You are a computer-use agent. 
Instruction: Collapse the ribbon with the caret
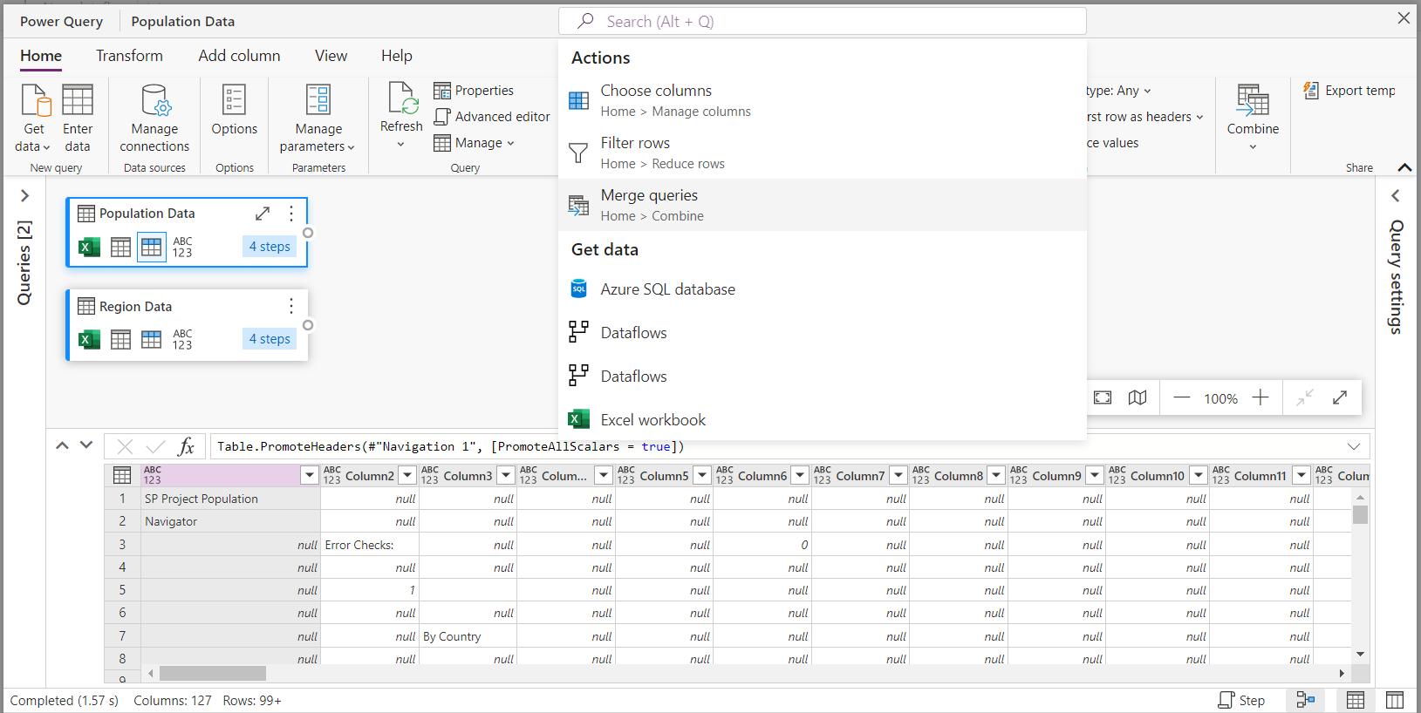pyautogui.click(x=1404, y=167)
